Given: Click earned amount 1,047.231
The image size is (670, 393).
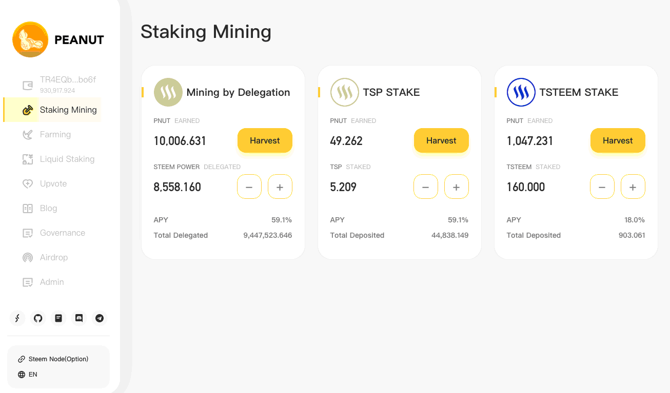Looking at the screenshot, I should click(530, 141).
